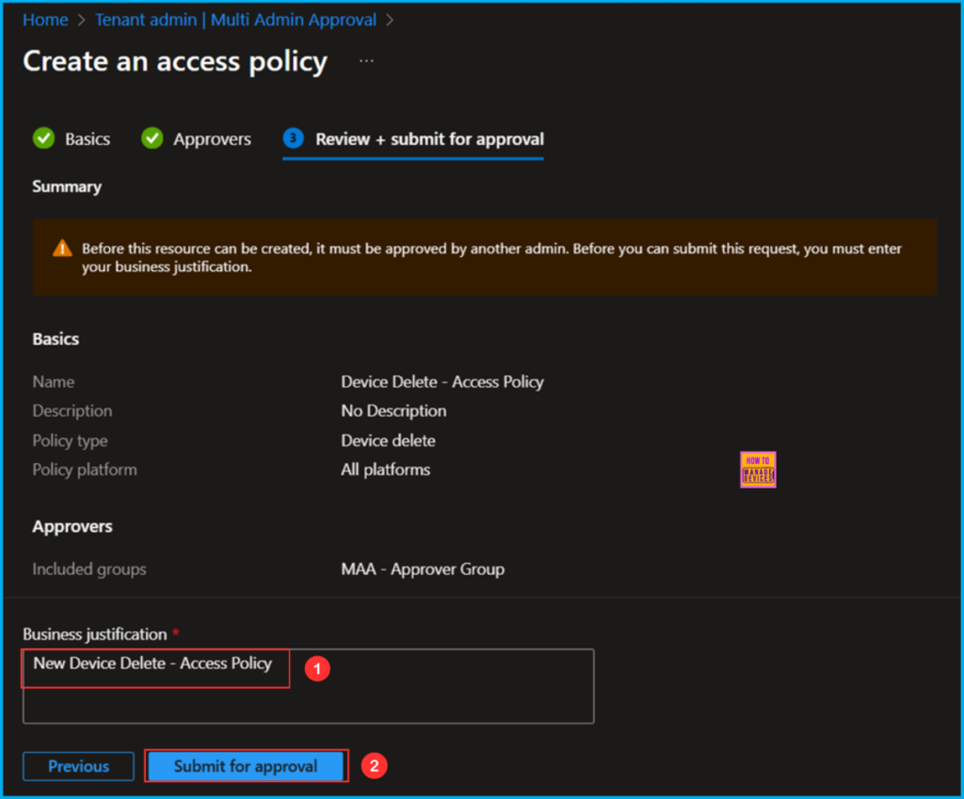Open Tenant admin | Multi Admin Approval breadcrumb
Viewport: 964px width, 799px height.
[235, 19]
